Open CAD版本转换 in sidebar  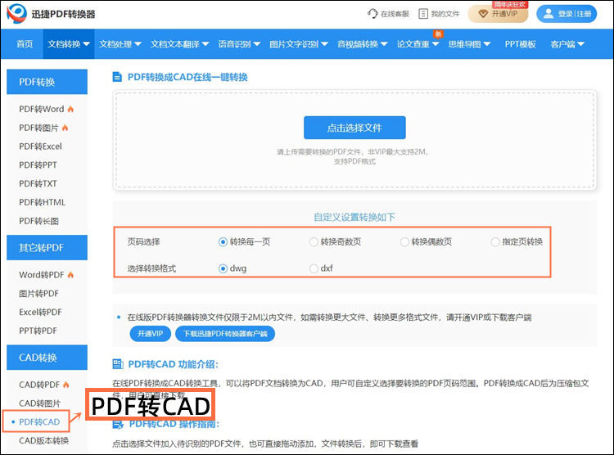44,441
